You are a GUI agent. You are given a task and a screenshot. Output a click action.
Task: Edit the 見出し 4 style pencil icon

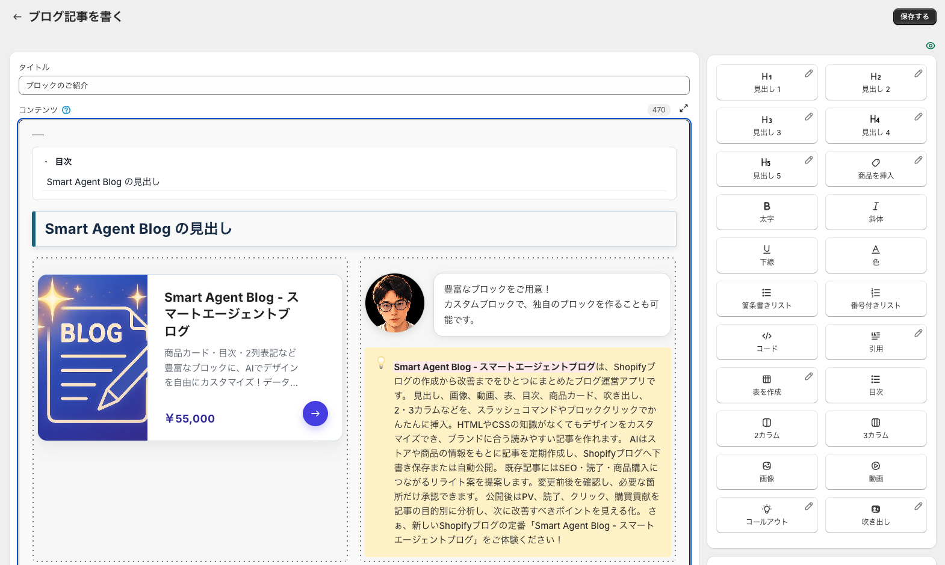[x=919, y=117]
